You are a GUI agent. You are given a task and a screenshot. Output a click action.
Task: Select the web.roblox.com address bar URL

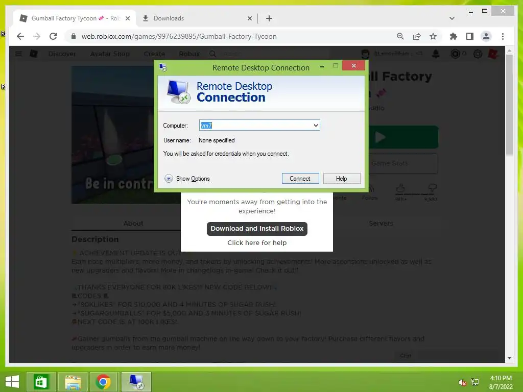(x=179, y=36)
